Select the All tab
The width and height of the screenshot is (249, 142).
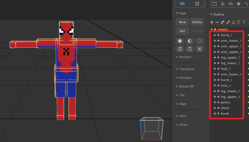pyautogui.click(x=182, y=4)
